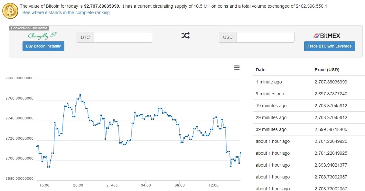Select the 1 minute ago row
The height and width of the screenshot is (191, 365).
point(309,82)
